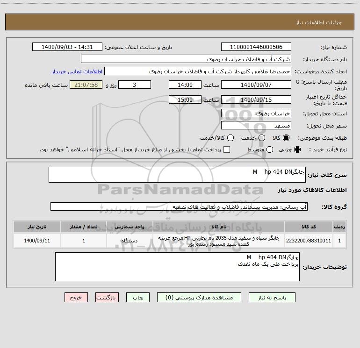The height and width of the screenshot is (348, 360).
Task: Click the واحد شمارش column header
Action: [x=130, y=227]
